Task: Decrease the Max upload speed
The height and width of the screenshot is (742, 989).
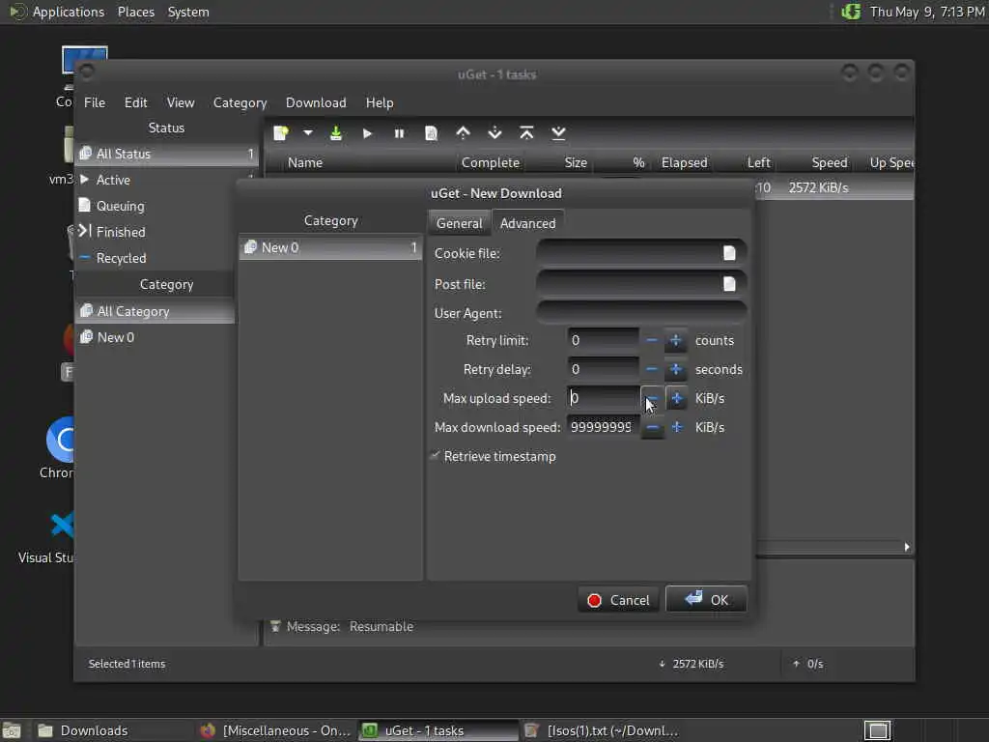Action: point(652,398)
